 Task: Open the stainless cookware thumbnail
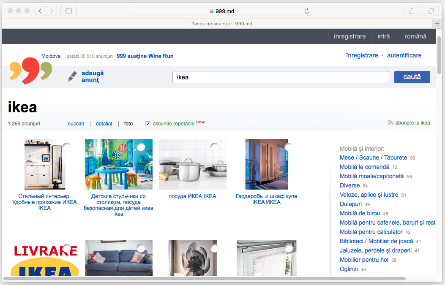[193, 164]
